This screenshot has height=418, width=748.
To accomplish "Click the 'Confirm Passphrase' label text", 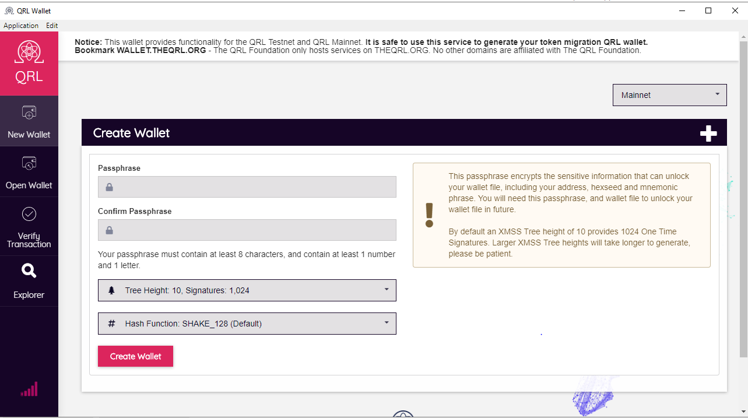I will (x=135, y=211).
